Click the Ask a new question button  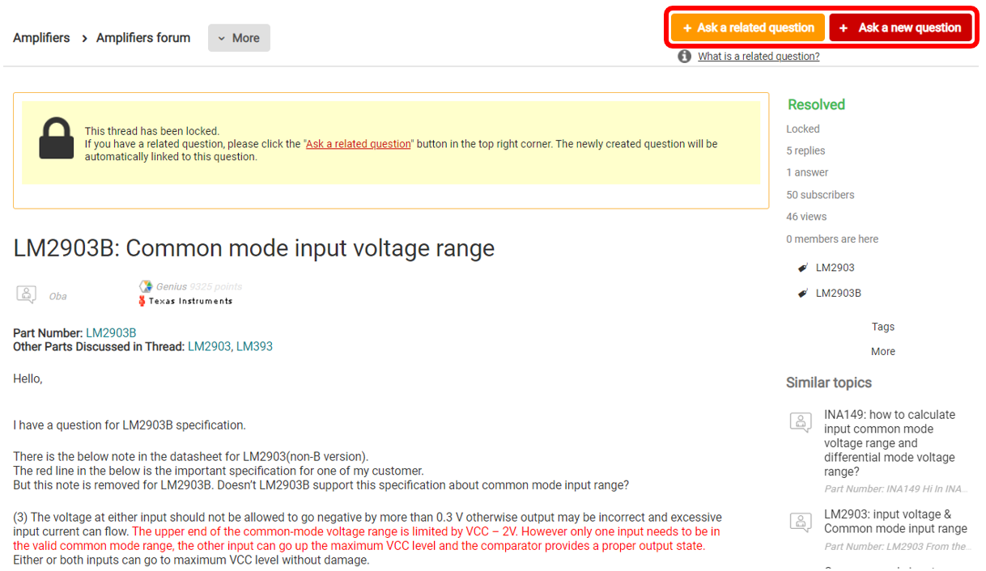900,27
